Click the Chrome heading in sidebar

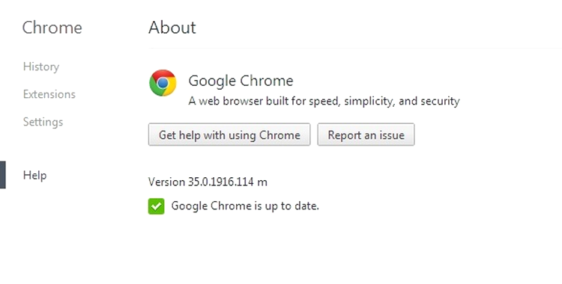click(x=52, y=28)
